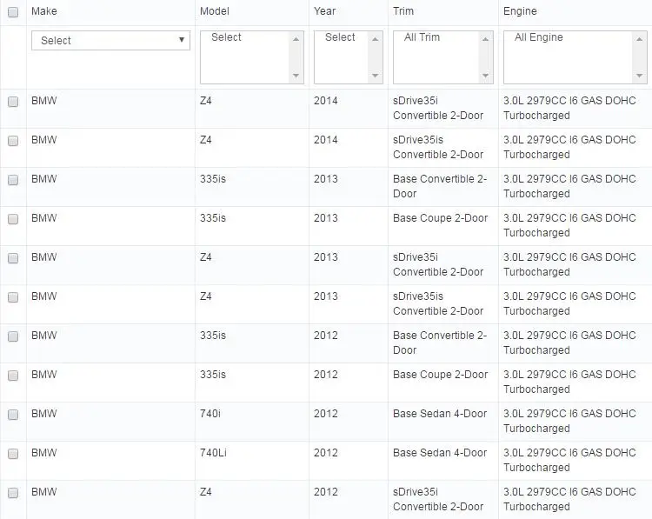Click Trim listbox scroll-up arrow
Screen dimensions: 652x519
(x=485, y=39)
